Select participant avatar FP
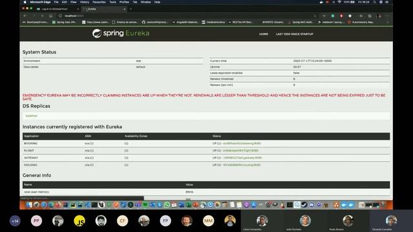Image resolution: width=413 pixels, height=232 pixels. coord(165,221)
